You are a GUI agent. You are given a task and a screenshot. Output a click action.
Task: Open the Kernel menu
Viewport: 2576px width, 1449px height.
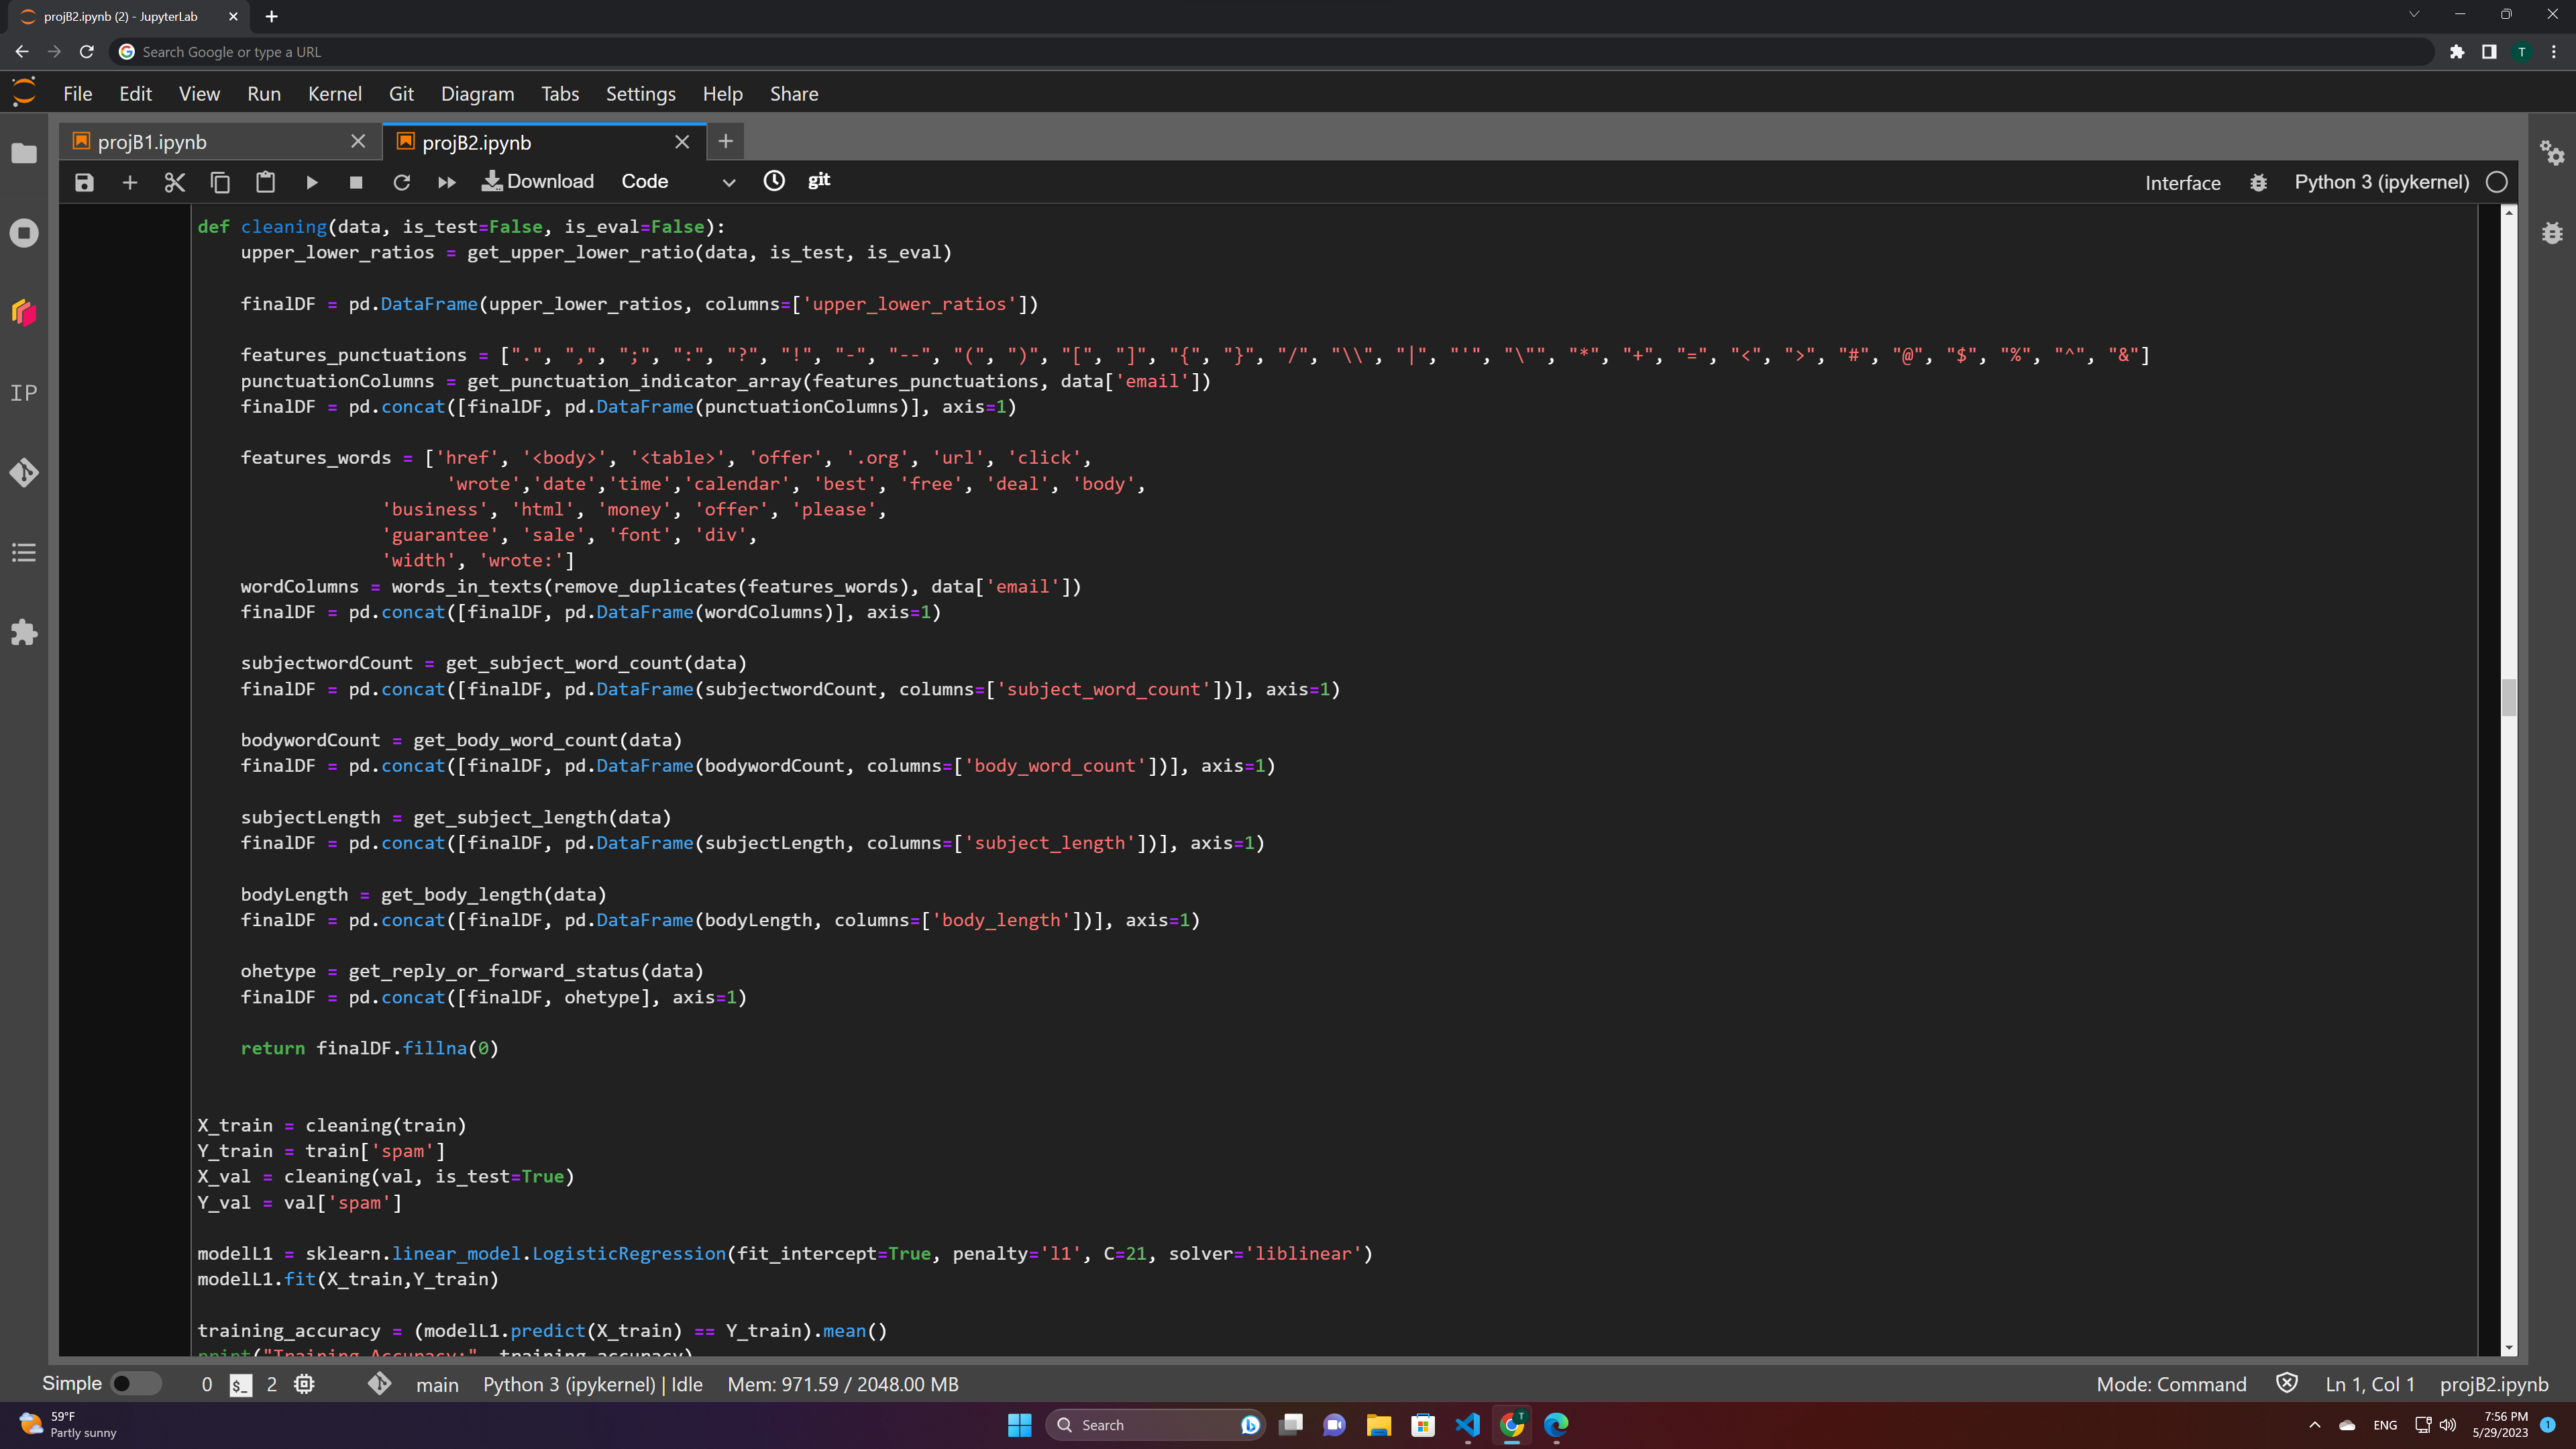point(334,94)
